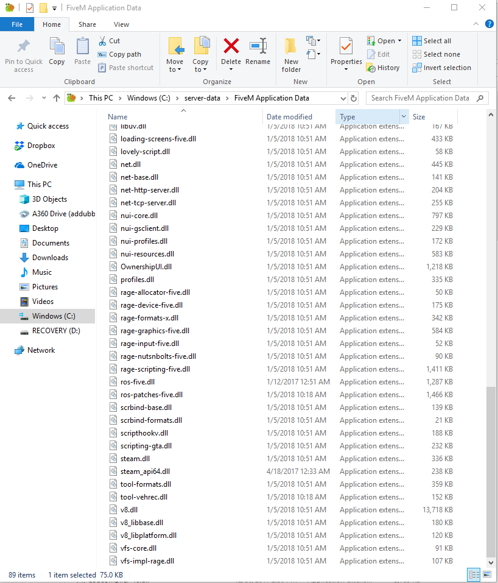498x583 pixels.
Task: Click the Forward navigation arrow
Action: 30,98
